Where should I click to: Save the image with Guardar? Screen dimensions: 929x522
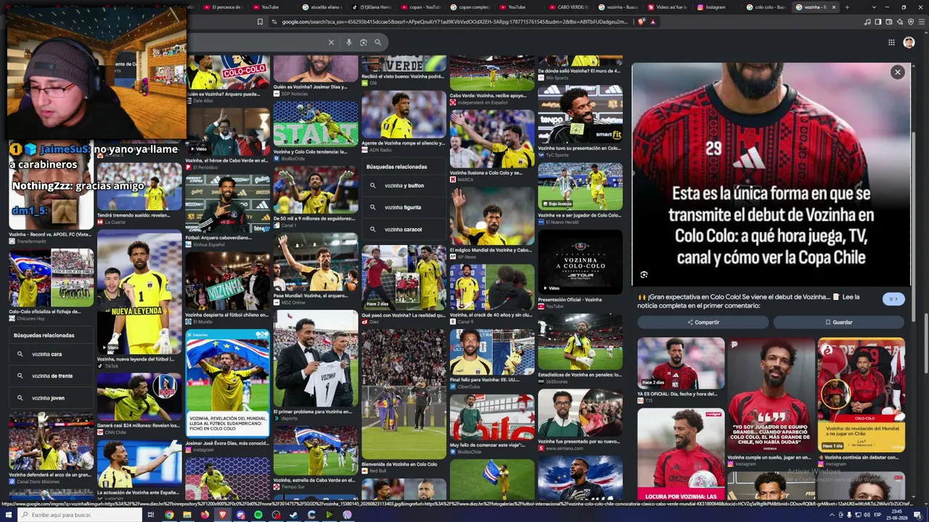(839, 322)
